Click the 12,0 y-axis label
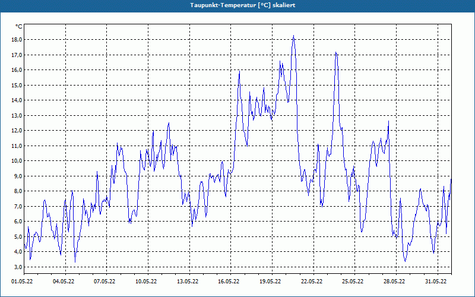The width and height of the screenshot is (475, 297). tap(17, 131)
